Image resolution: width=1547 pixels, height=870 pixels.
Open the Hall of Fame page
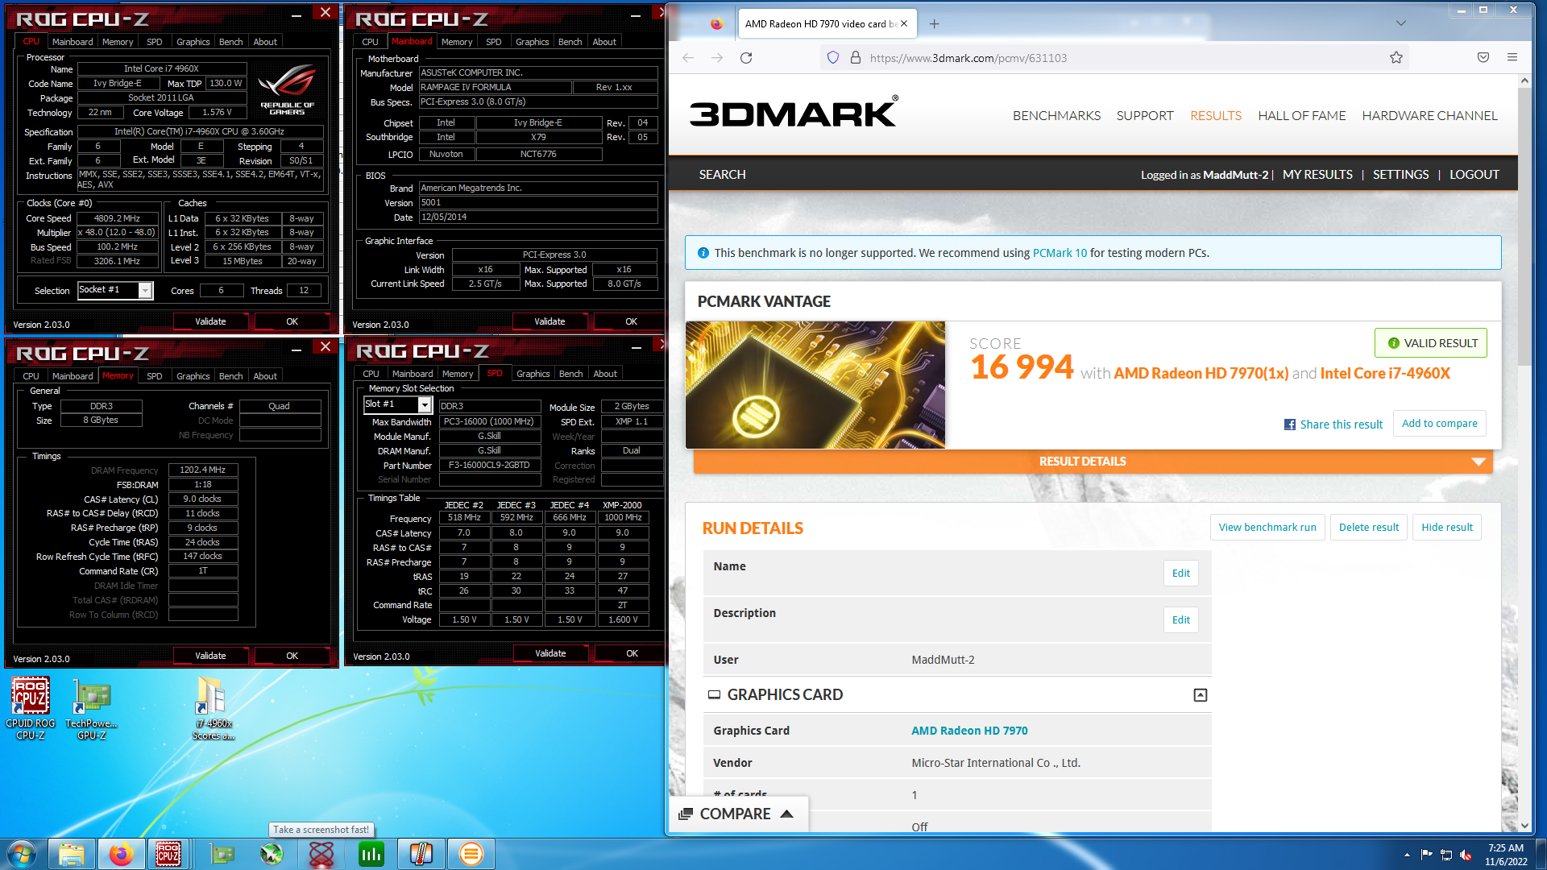coord(1301,115)
